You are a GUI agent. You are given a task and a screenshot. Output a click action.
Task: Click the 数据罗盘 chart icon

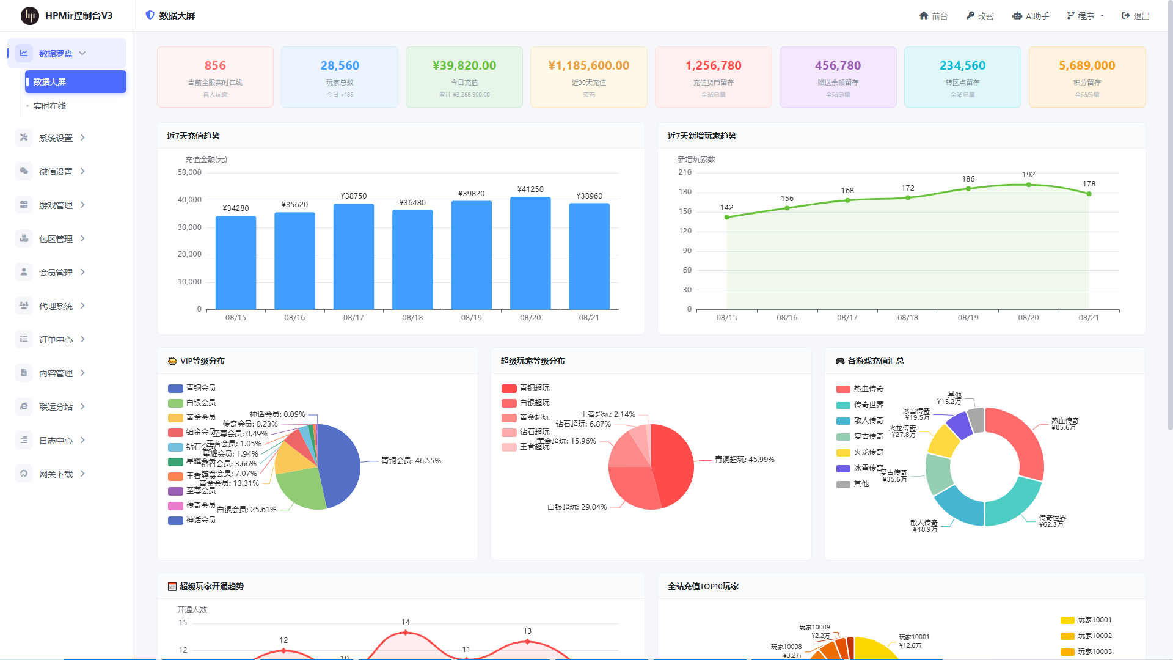[24, 53]
